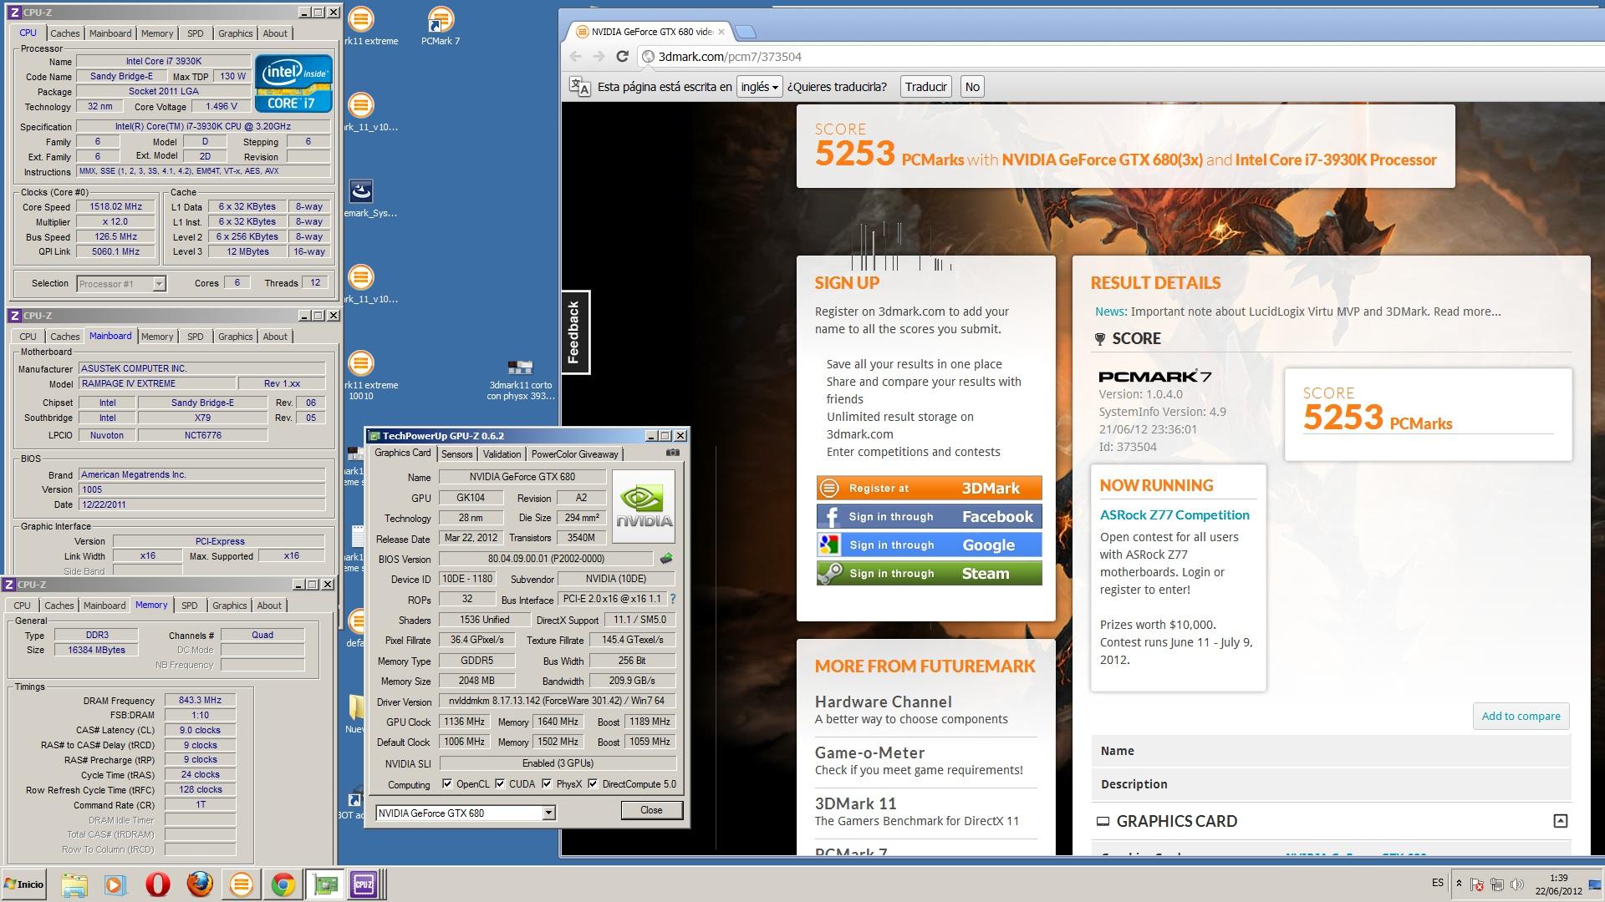Open Graphics tab in CPU-Z Memory window

[229, 606]
